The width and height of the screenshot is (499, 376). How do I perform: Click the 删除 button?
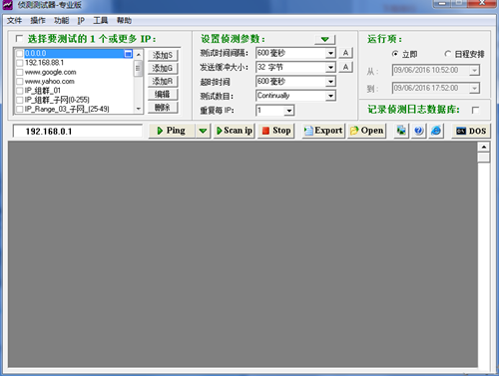click(163, 108)
